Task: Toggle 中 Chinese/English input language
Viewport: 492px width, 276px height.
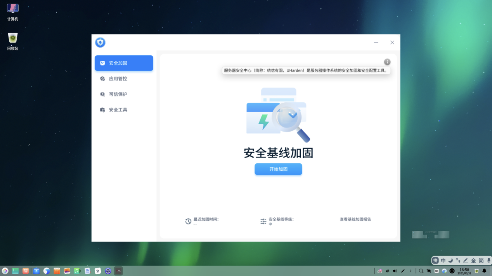Action: click(x=443, y=261)
